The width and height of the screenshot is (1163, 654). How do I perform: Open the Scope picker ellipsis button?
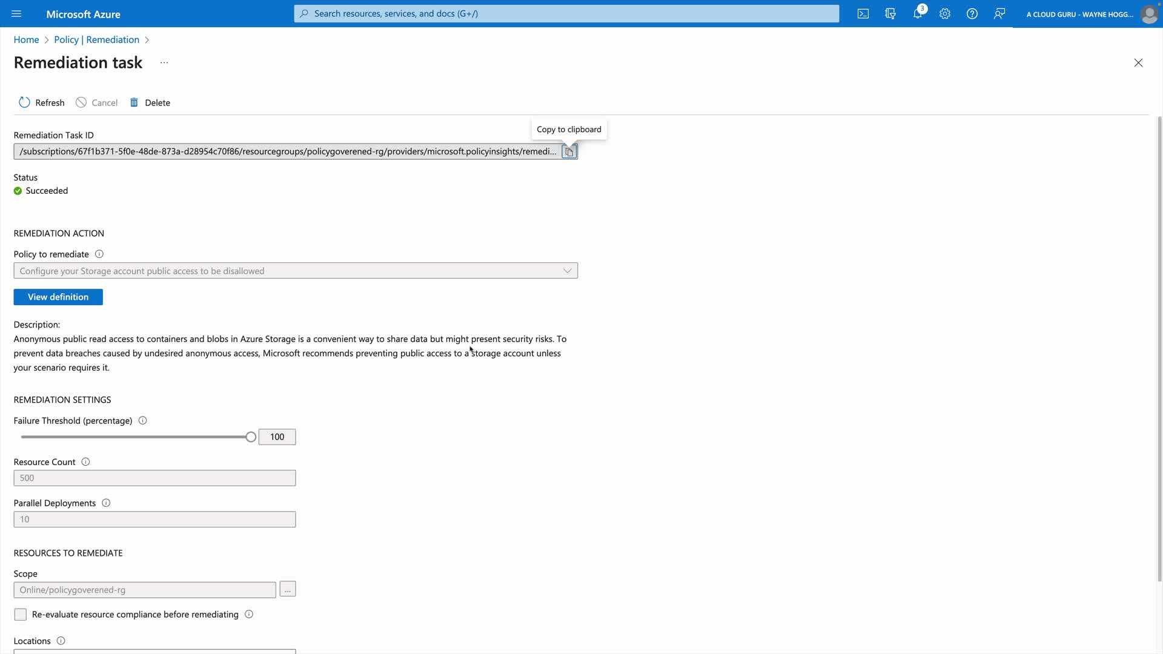tap(287, 589)
